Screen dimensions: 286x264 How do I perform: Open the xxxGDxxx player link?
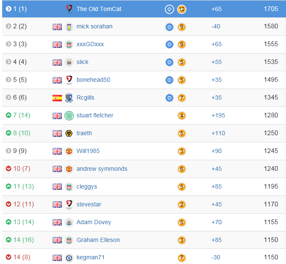[90, 44]
